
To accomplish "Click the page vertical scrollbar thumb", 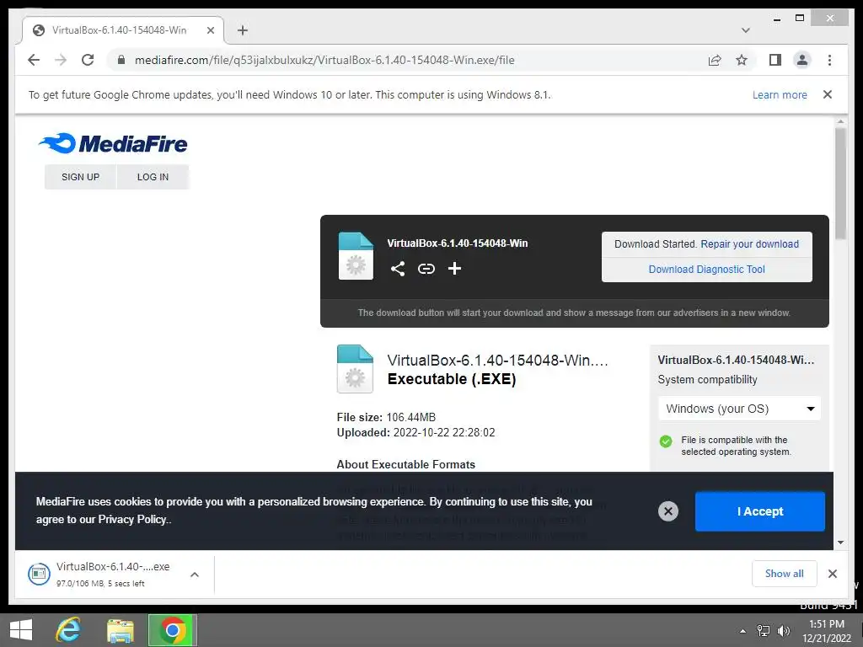I will pyautogui.click(x=840, y=183).
